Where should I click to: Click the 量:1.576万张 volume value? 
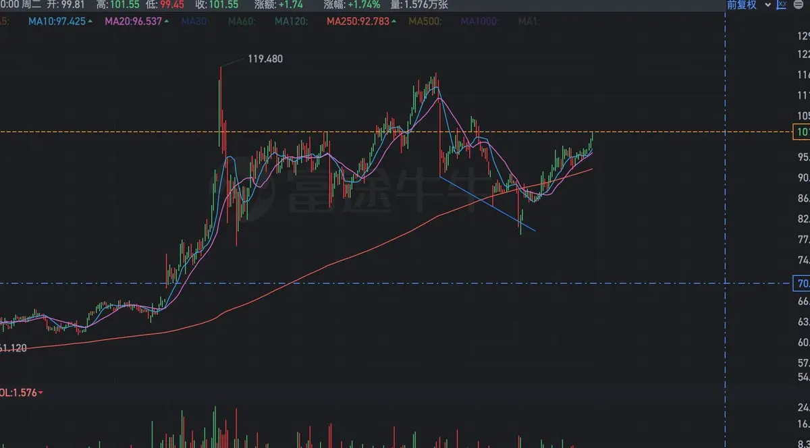click(x=418, y=5)
